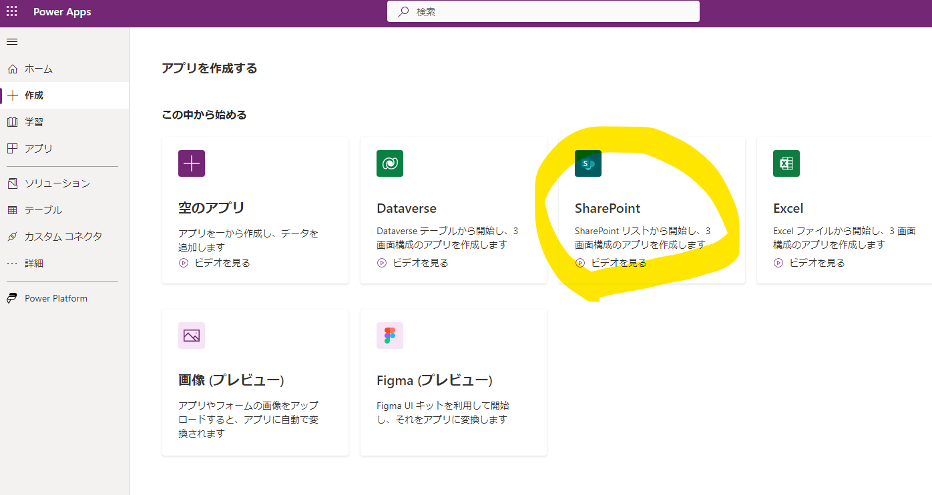Click the green Dataverse icon
Screen dimensions: 932x495
tap(390, 163)
